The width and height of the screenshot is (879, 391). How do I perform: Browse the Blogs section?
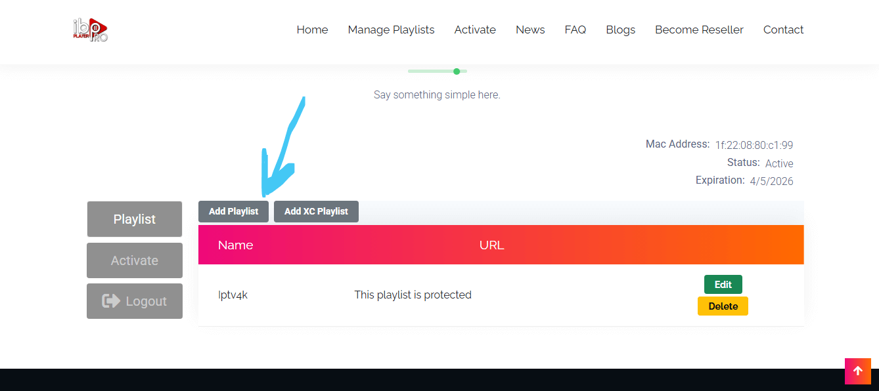click(x=620, y=30)
